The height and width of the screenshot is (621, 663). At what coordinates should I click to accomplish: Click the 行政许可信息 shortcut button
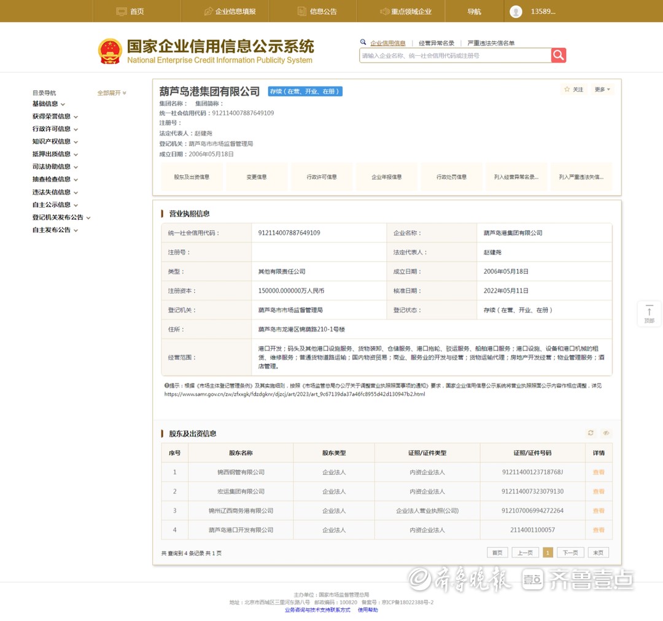pos(321,177)
